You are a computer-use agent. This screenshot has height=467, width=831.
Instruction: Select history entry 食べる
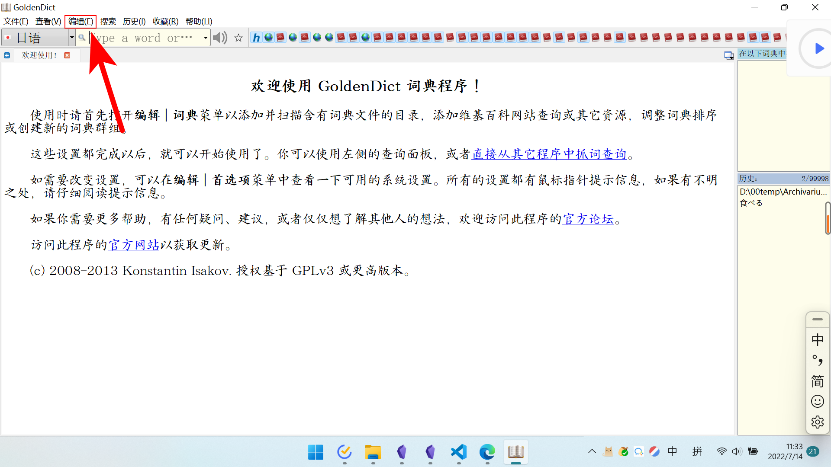[751, 203]
